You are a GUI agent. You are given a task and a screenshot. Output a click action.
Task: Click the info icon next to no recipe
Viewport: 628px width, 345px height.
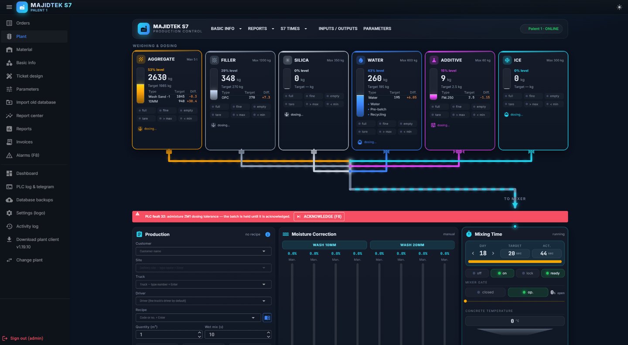tap(268, 234)
